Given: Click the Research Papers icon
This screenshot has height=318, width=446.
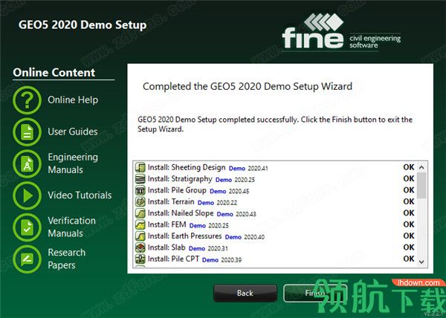Looking at the screenshot, I should (x=27, y=259).
